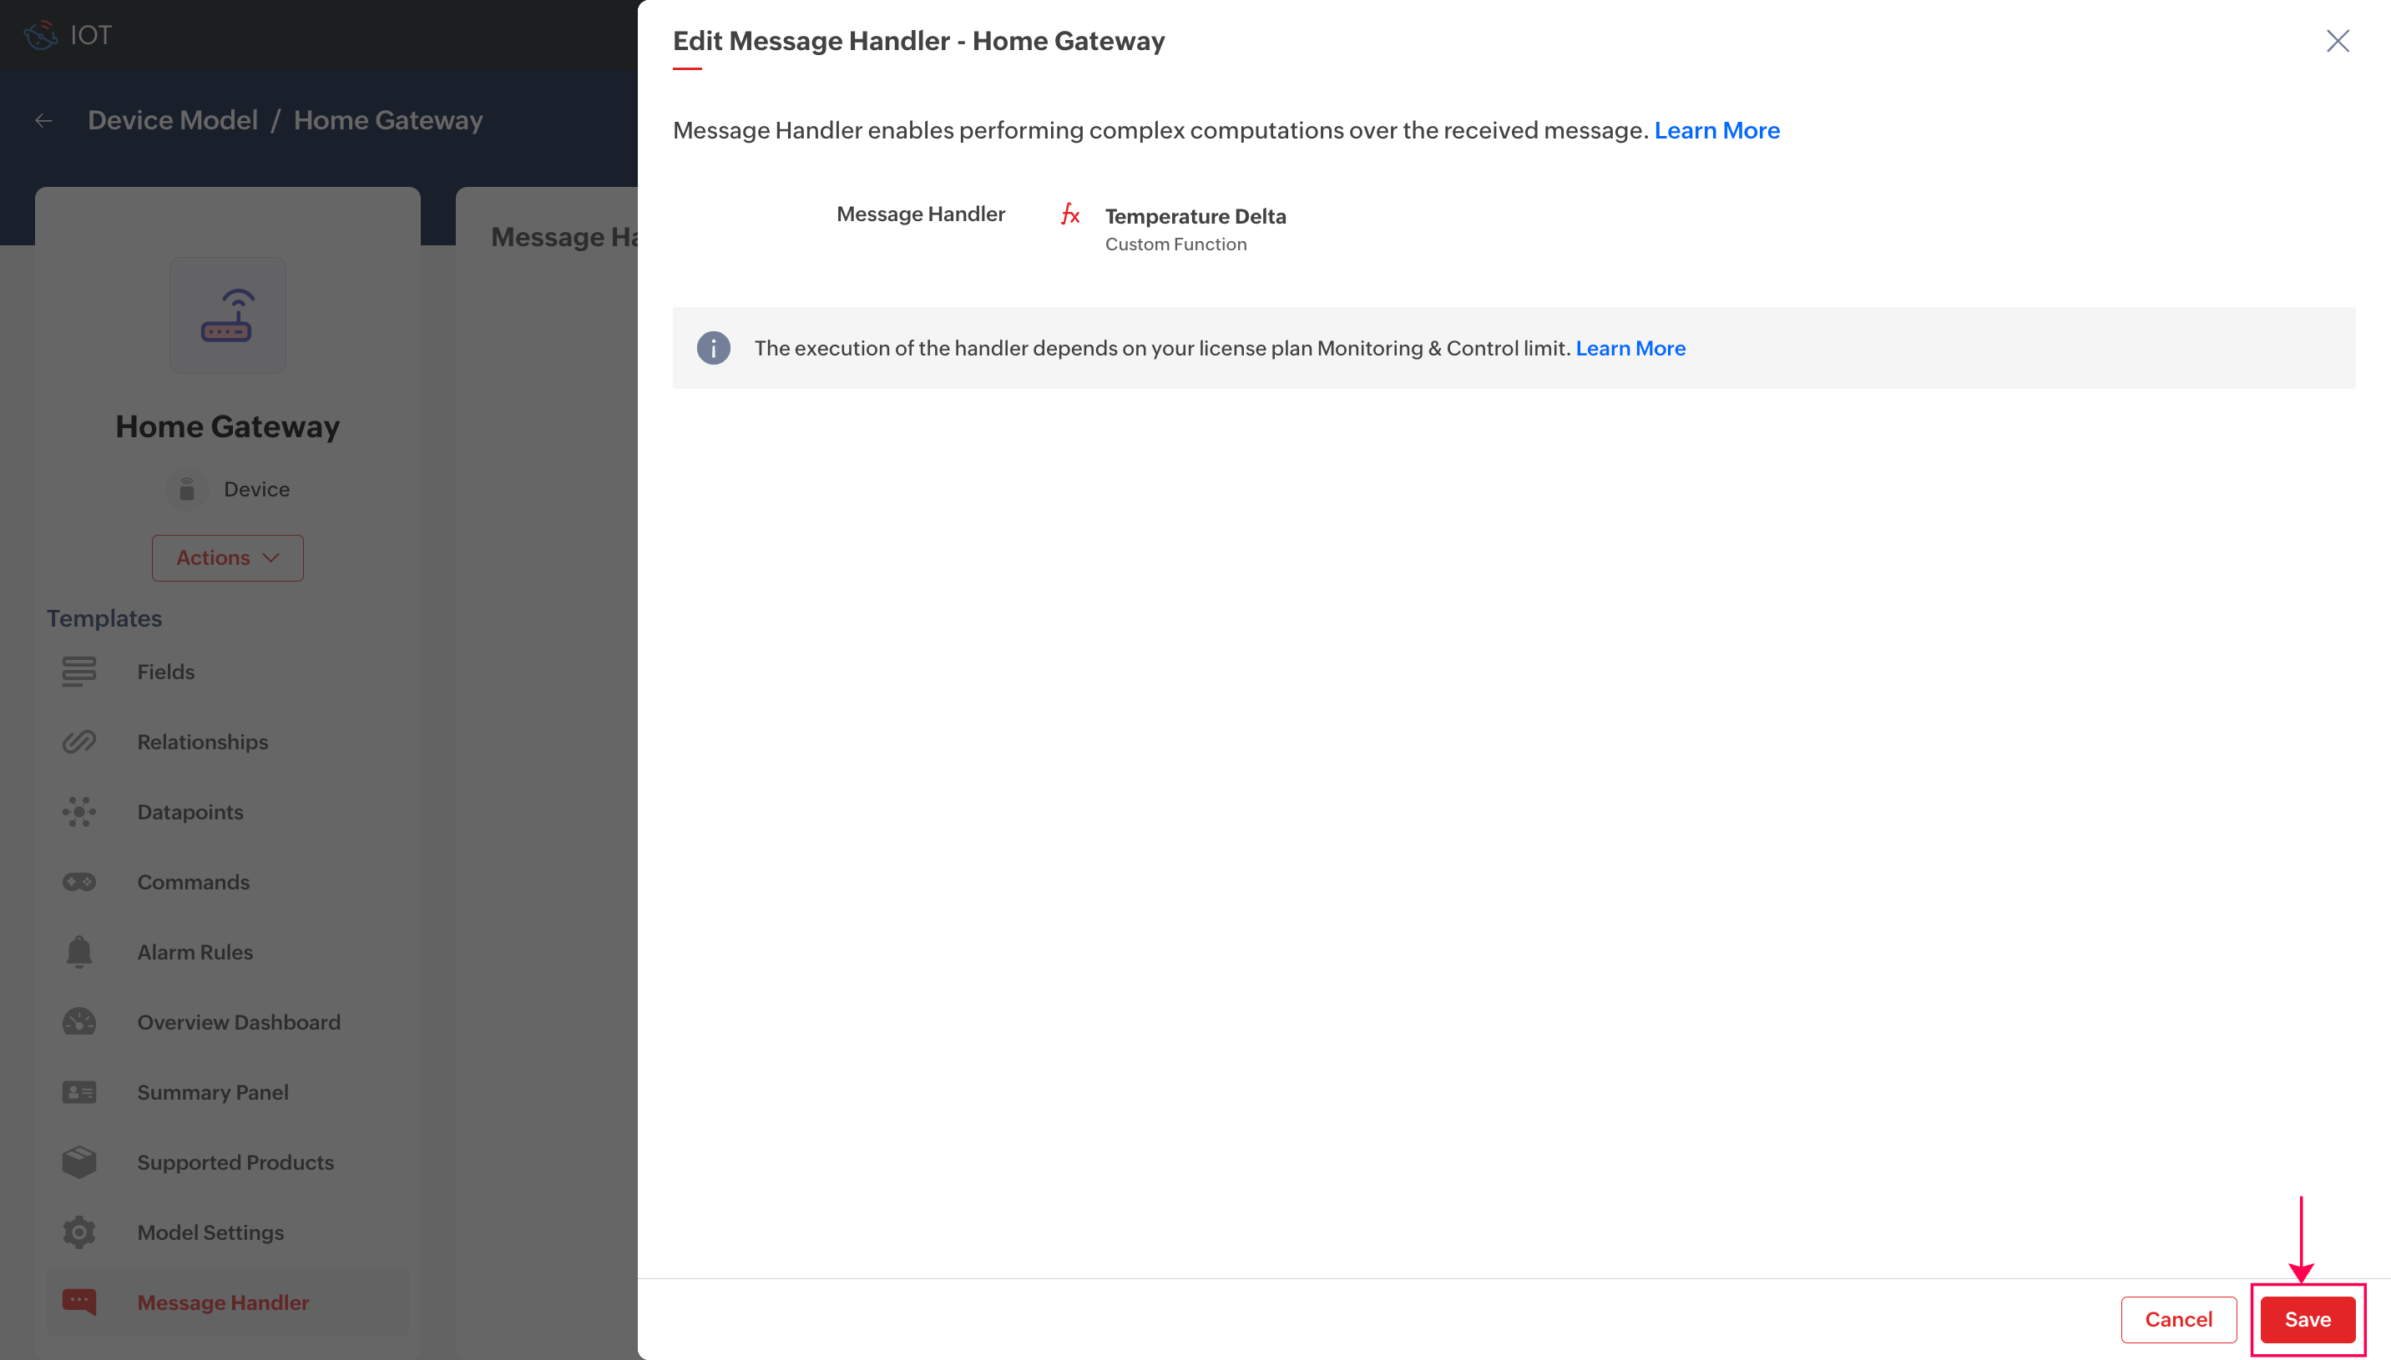Click the Relationships link icon
Image resolution: width=2391 pixels, height=1360 pixels.
(x=78, y=741)
